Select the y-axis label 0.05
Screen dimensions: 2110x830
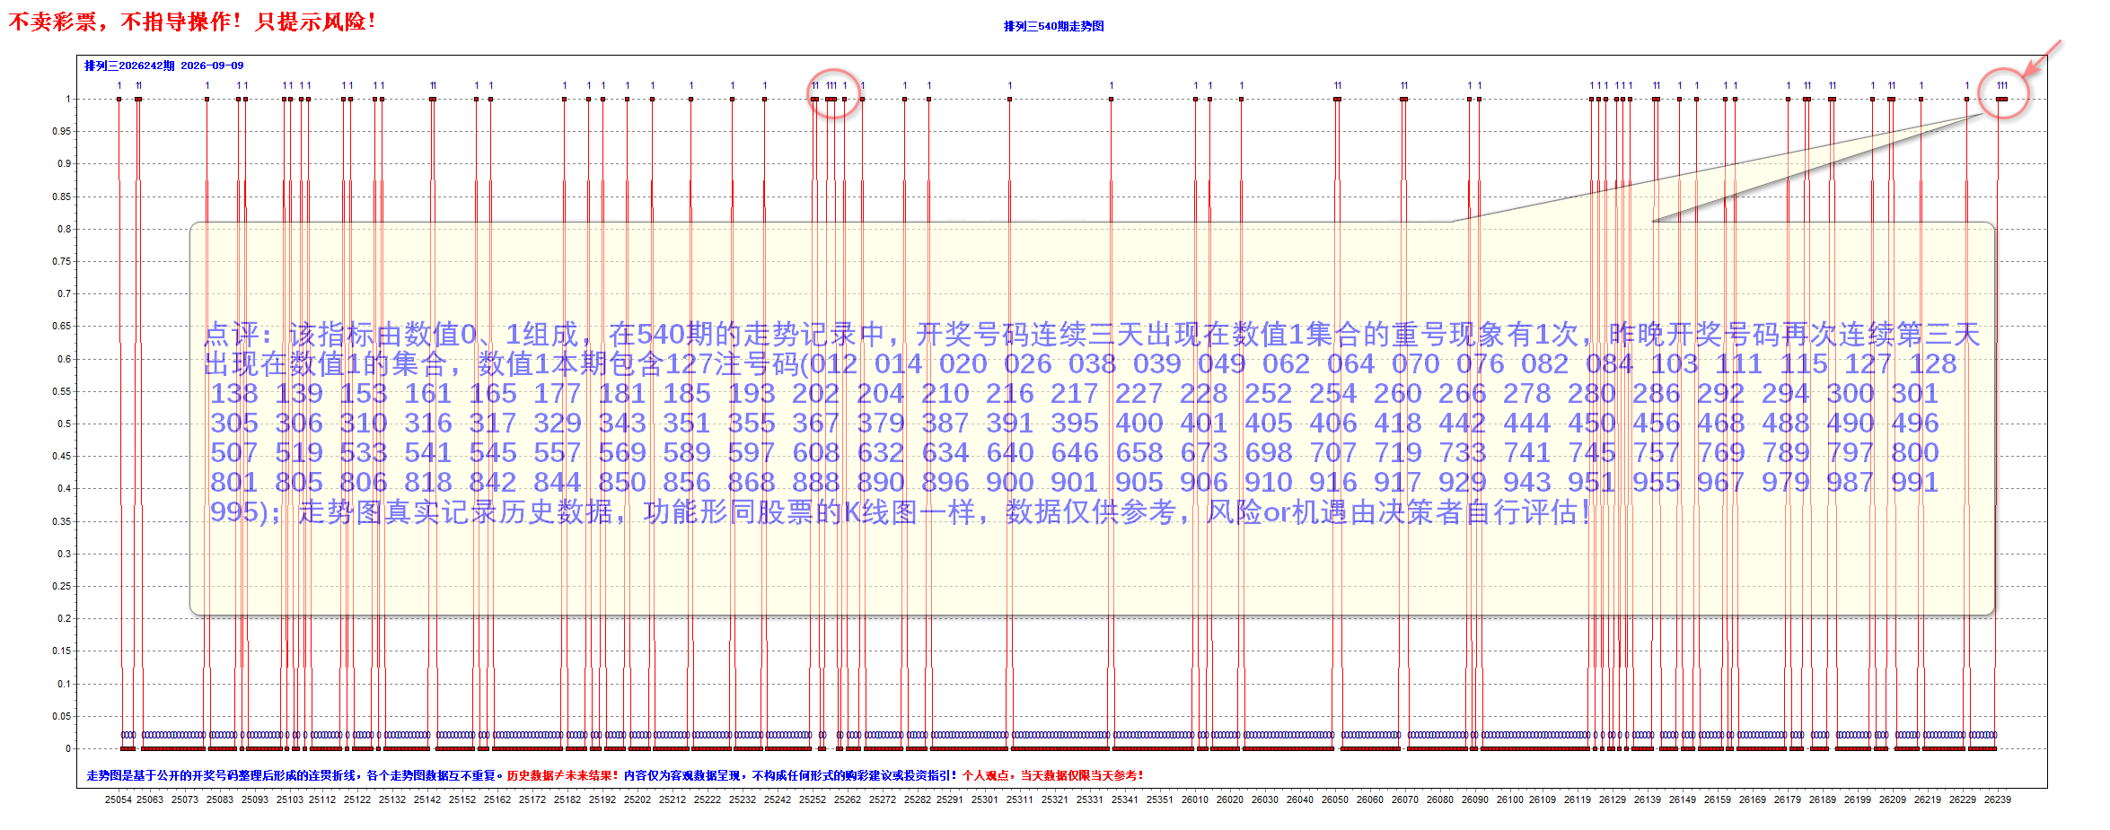(61, 716)
